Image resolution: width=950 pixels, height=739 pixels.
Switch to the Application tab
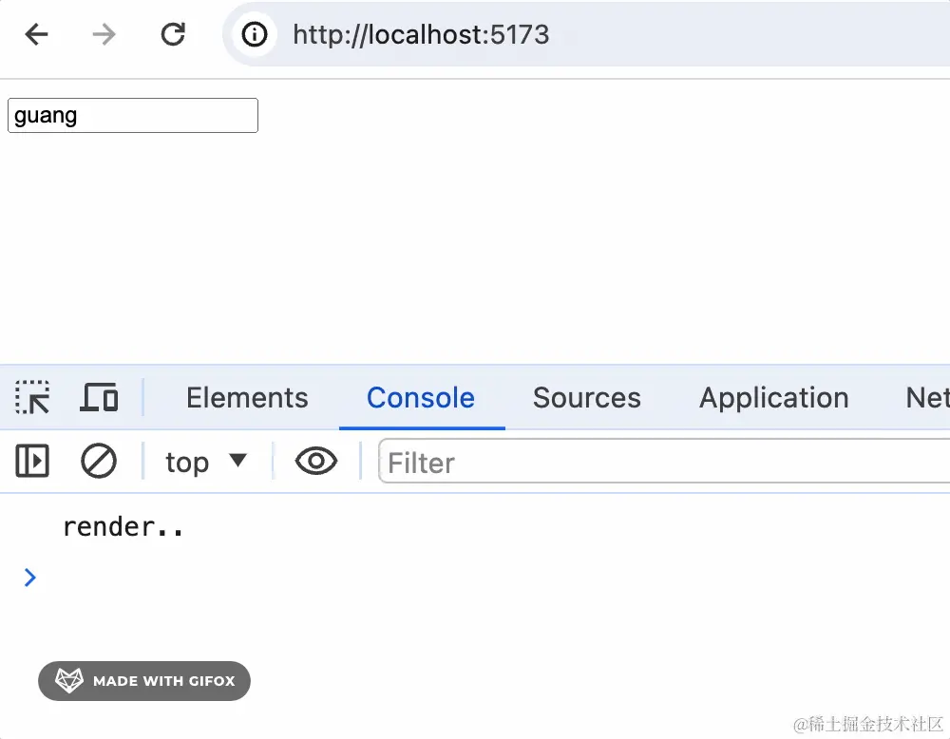(773, 398)
